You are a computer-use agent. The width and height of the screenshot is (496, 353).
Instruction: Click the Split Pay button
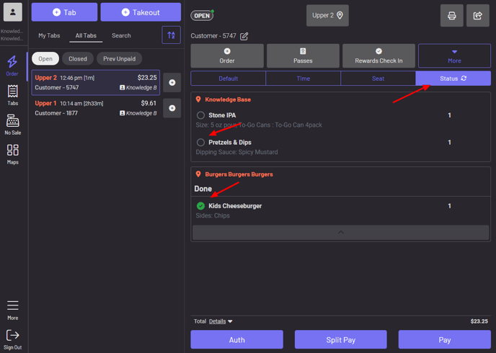click(340, 340)
